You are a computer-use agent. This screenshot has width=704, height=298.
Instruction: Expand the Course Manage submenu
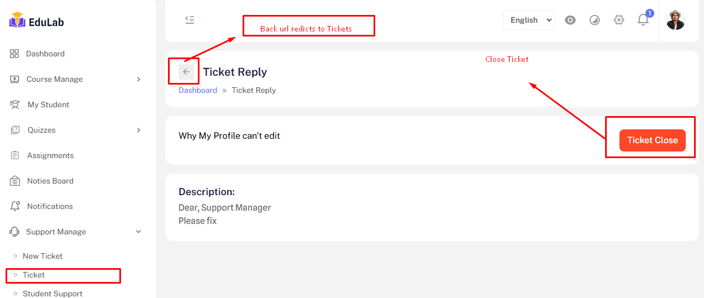coord(138,79)
